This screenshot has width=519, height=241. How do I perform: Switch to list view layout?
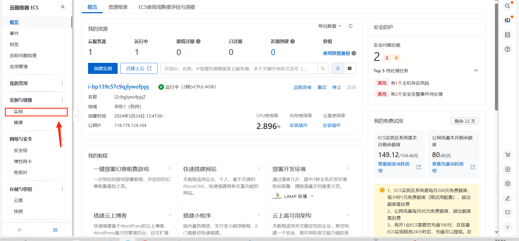(x=338, y=69)
